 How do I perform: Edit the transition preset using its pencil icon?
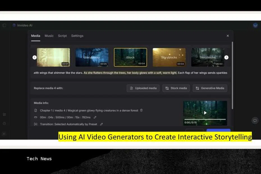point(101,124)
